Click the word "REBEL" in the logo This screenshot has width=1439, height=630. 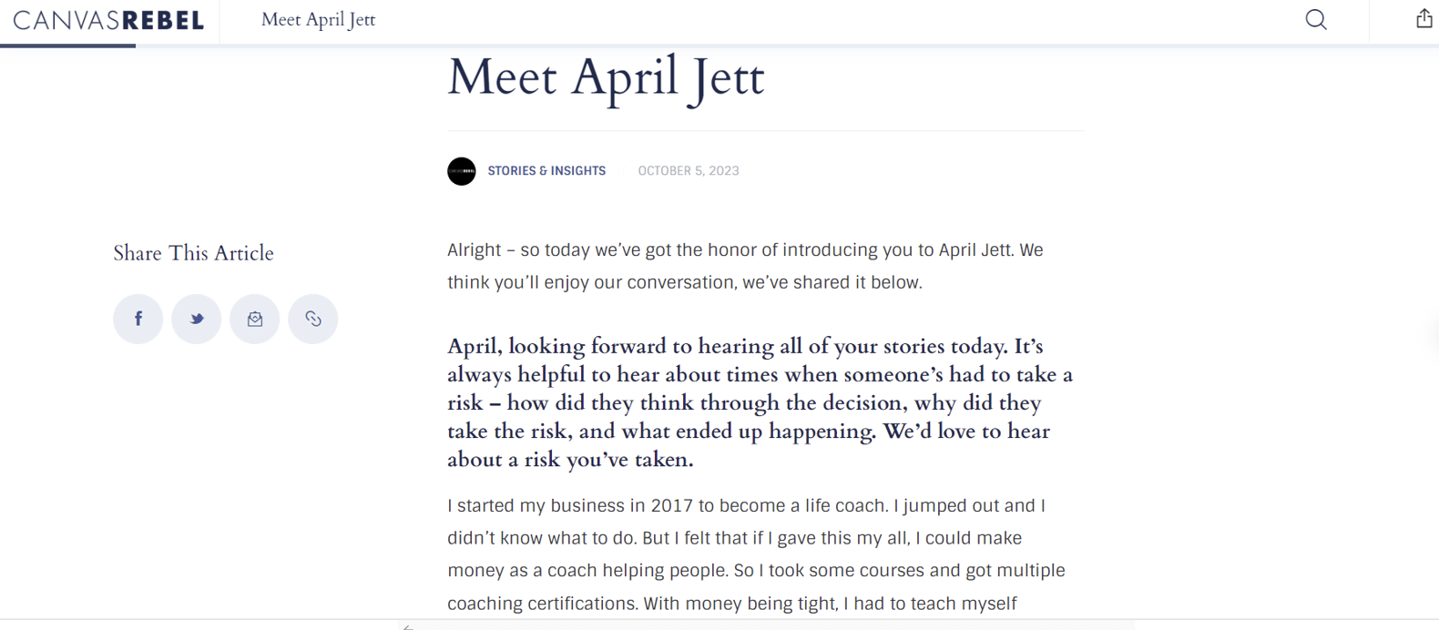click(x=163, y=20)
